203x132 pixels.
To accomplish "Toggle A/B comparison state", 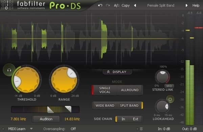I will [116, 5].
